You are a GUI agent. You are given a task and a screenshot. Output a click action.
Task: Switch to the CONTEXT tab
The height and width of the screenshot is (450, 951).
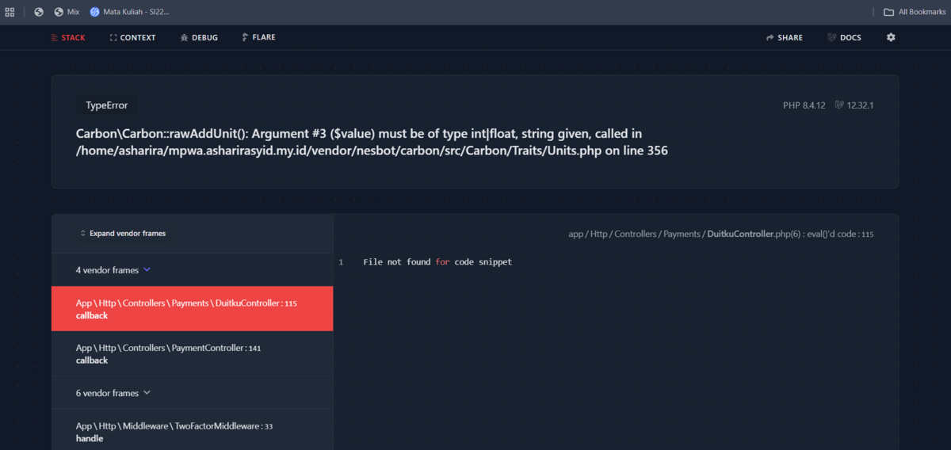pyautogui.click(x=132, y=37)
